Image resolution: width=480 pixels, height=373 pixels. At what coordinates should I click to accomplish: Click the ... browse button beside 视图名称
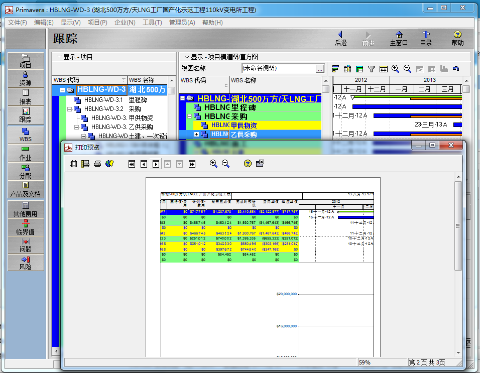tap(320, 69)
